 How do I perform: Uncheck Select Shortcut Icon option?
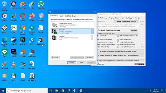[x=118, y=40]
